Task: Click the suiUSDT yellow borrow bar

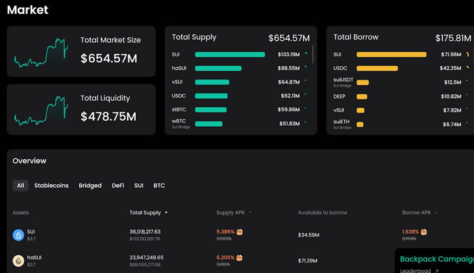Action: [x=363, y=82]
